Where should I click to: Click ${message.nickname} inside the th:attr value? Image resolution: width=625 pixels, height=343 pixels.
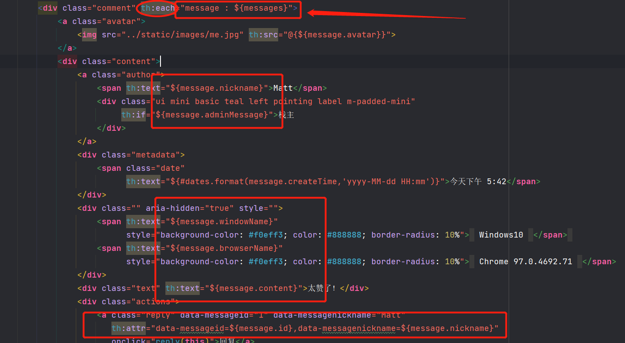coord(447,328)
